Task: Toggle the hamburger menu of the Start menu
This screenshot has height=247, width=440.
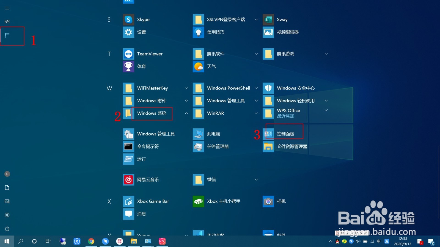Action: [x=7, y=8]
